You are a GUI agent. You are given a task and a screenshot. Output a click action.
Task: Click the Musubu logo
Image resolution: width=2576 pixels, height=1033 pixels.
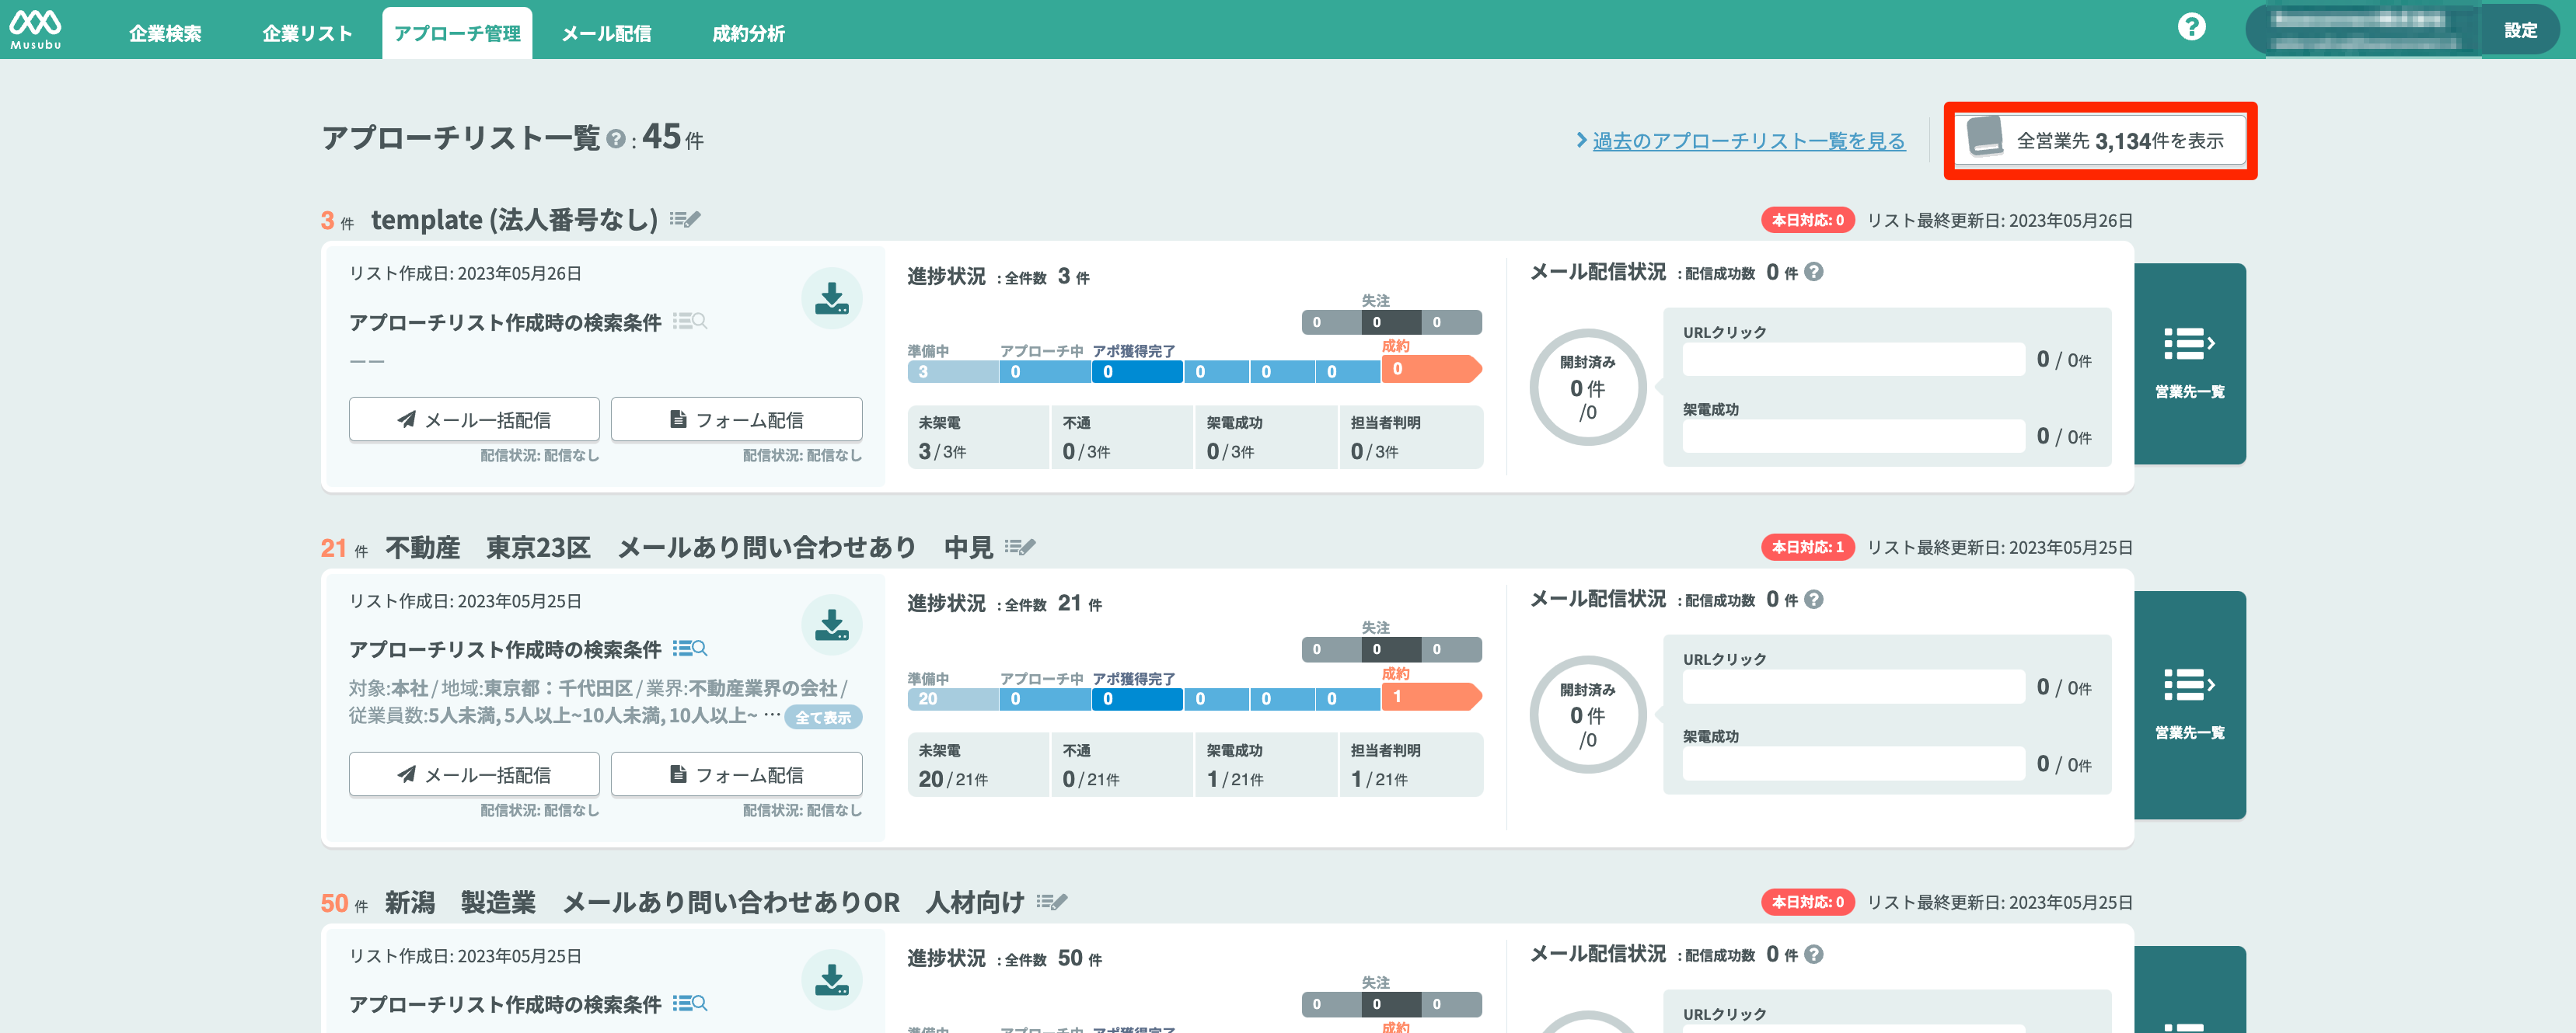coord(36,29)
